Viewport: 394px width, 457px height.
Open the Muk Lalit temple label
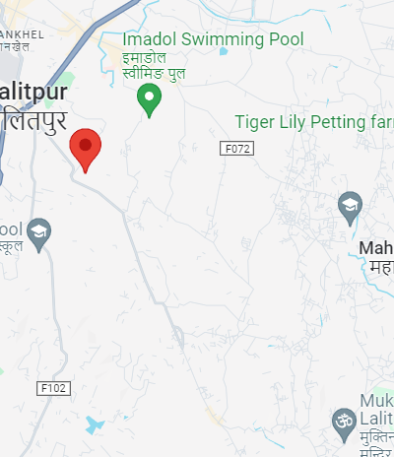tap(377, 410)
